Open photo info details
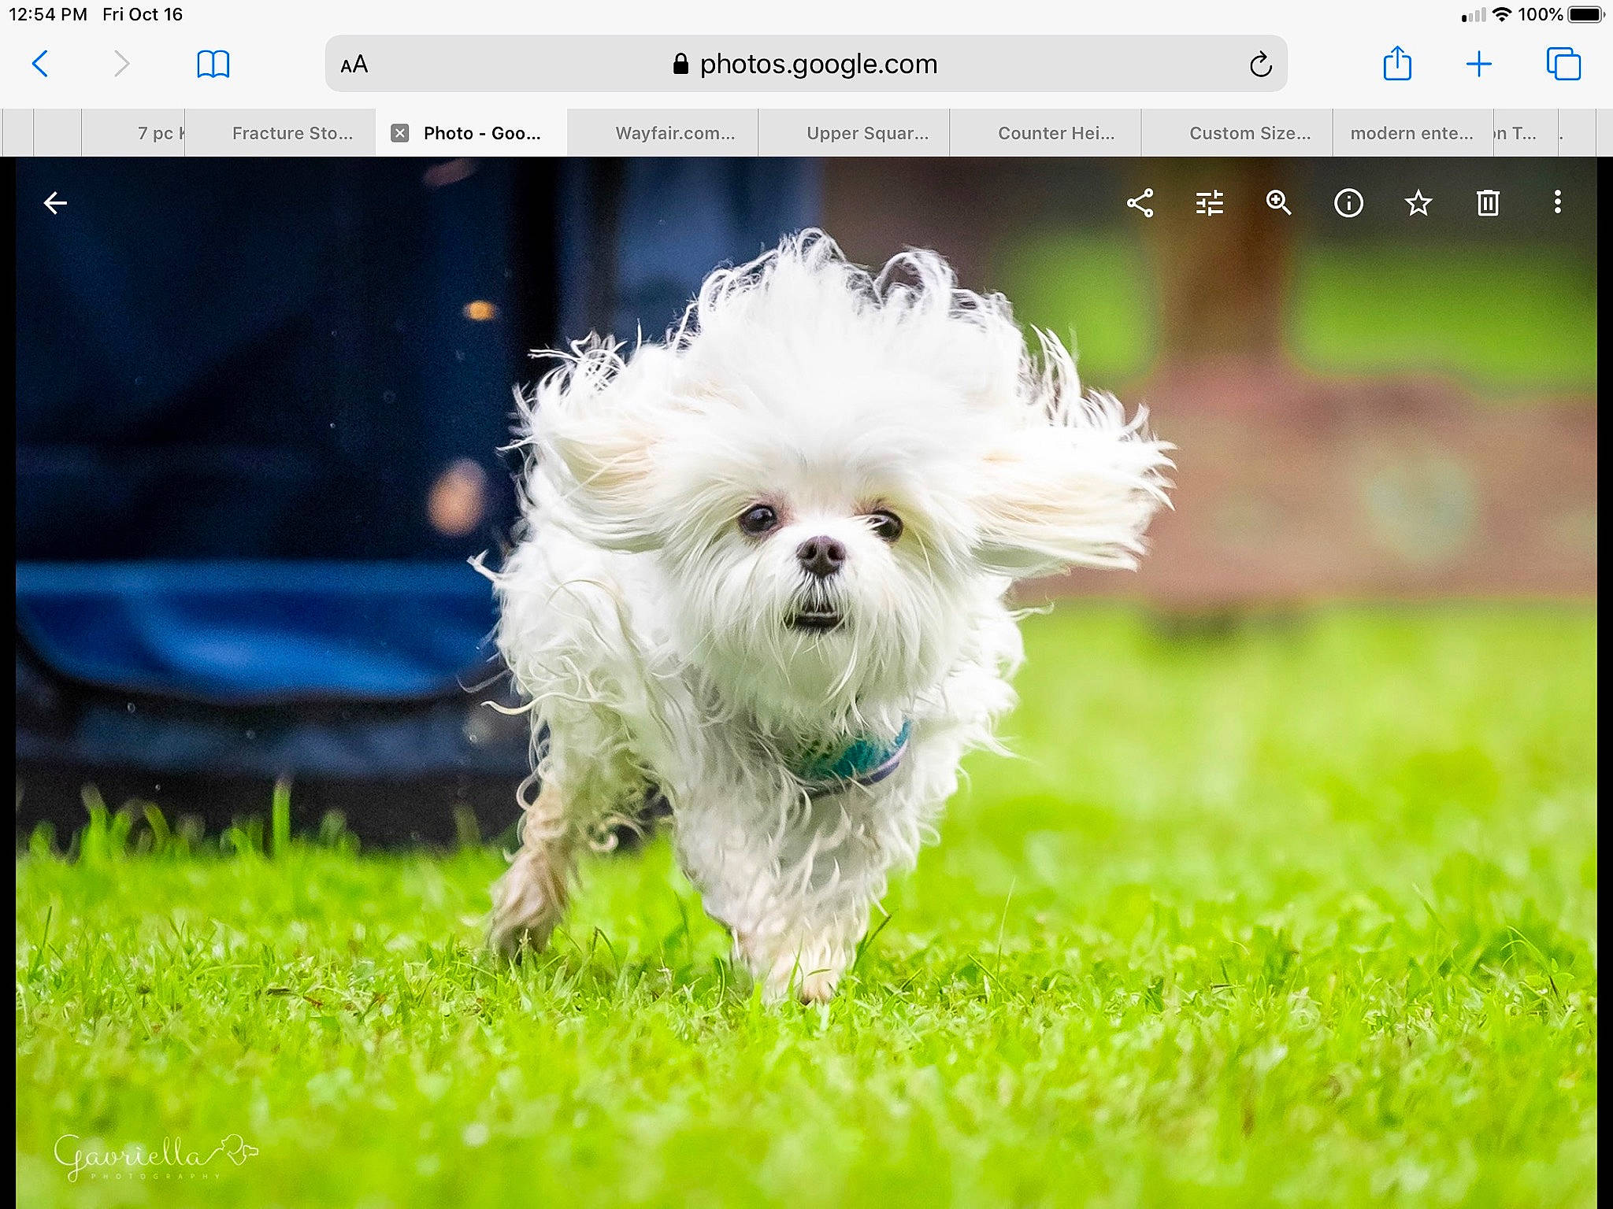 coord(1348,203)
